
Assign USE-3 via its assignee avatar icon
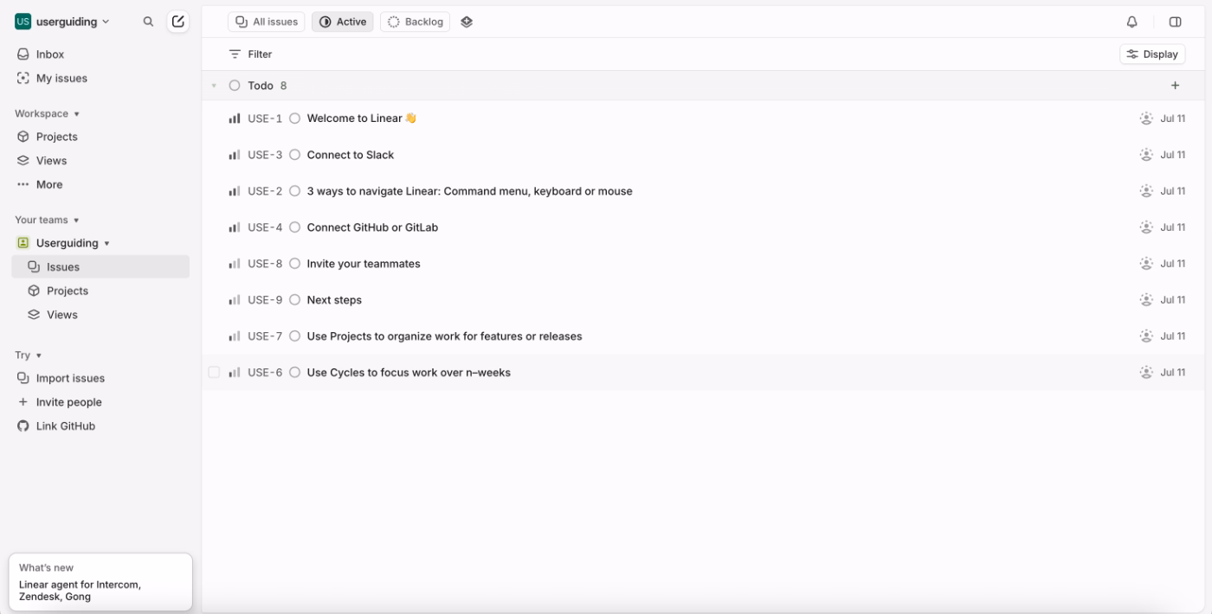1144,154
